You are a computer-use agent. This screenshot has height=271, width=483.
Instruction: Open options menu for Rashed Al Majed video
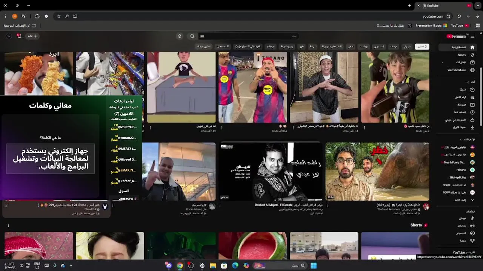(x=220, y=206)
